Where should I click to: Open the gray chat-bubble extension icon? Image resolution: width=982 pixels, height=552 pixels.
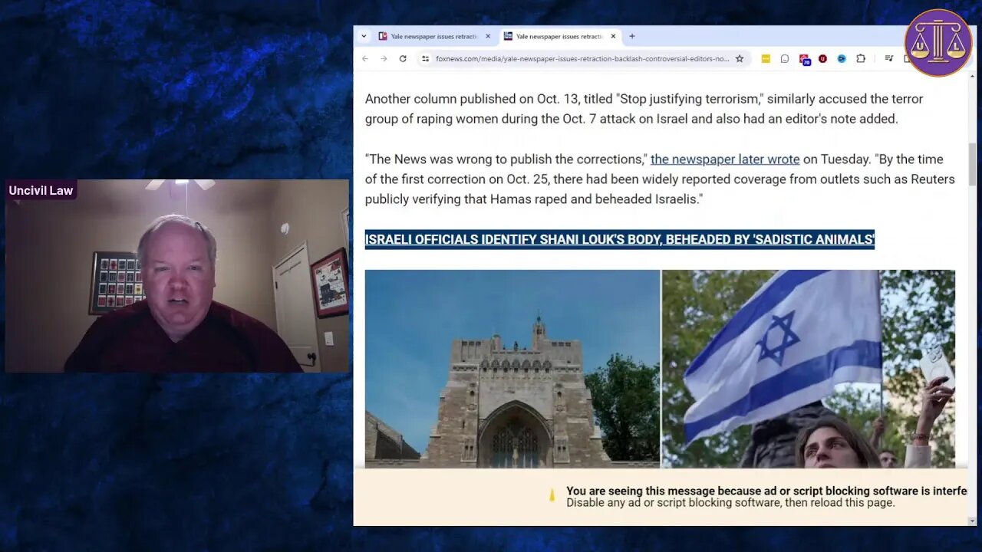[x=785, y=58]
